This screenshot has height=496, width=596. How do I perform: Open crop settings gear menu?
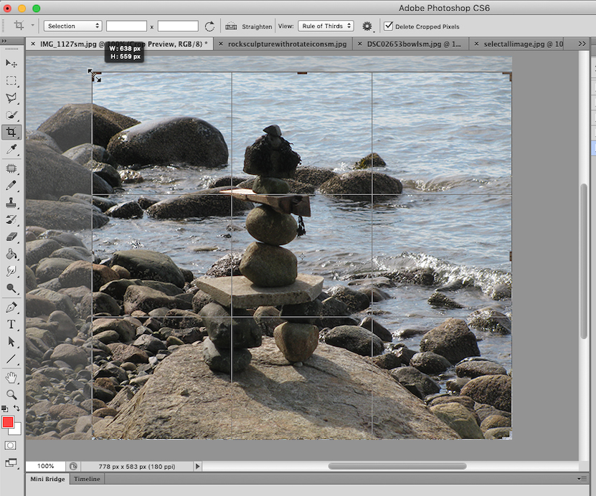[x=366, y=27]
